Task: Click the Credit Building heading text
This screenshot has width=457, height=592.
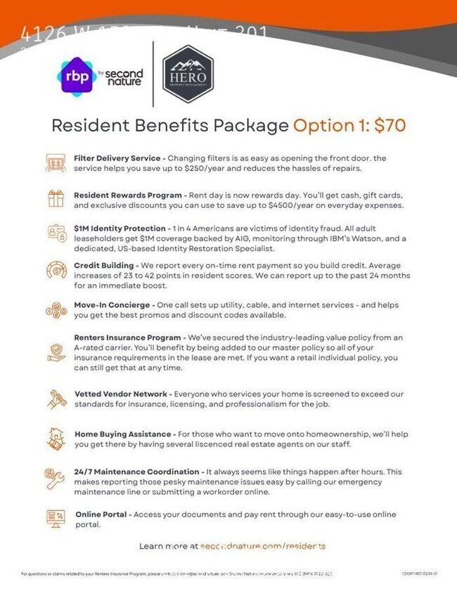Action: click(x=104, y=266)
